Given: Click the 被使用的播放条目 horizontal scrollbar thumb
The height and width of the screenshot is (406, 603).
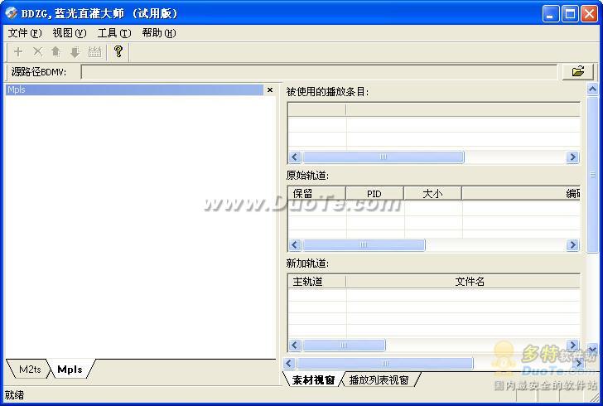Looking at the screenshot, I should pos(383,157).
